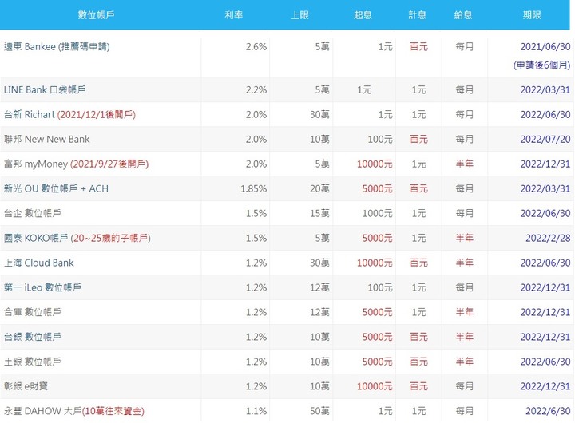Click the 利率 column header

tap(233, 15)
